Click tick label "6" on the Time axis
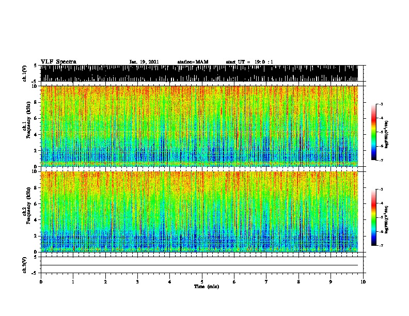The width and height of the screenshot is (409, 316). point(234,282)
